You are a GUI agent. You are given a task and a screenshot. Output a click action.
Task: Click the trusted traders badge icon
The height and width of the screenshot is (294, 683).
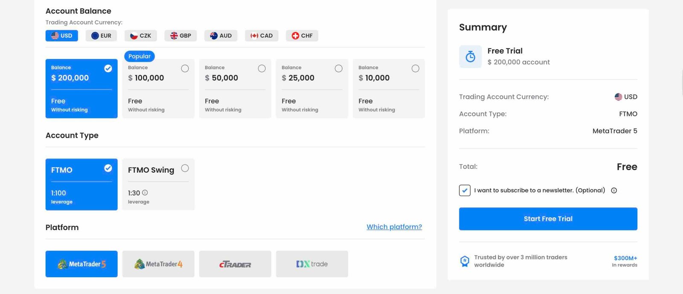464,261
